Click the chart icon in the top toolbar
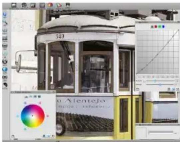Viewport: 180px width, 142px height. point(33,5)
